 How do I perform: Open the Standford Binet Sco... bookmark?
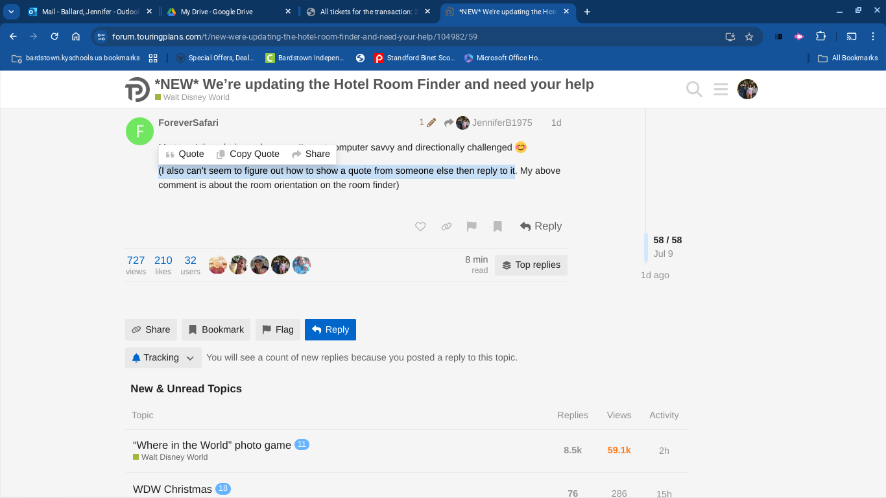[415, 58]
